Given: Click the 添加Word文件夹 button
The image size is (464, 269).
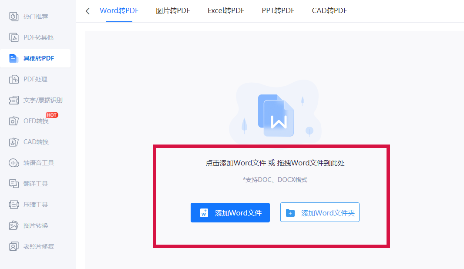Looking at the screenshot, I should (x=320, y=212).
